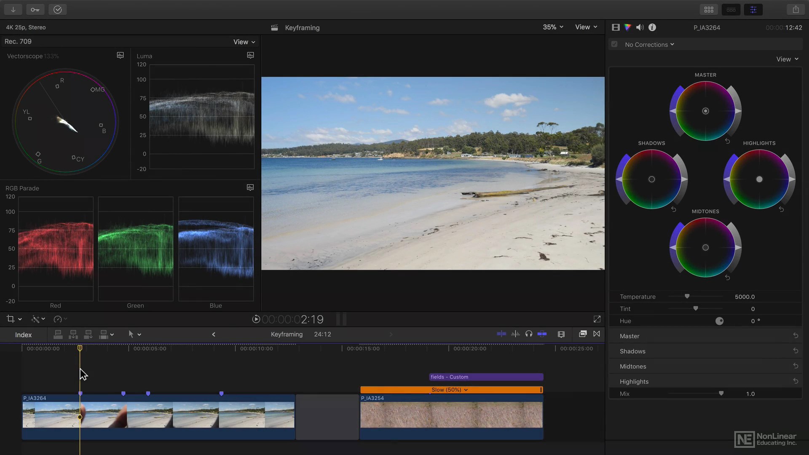Toggle the No Corrections checkbox
The height and width of the screenshot is (455, 809).
[614, 44]
